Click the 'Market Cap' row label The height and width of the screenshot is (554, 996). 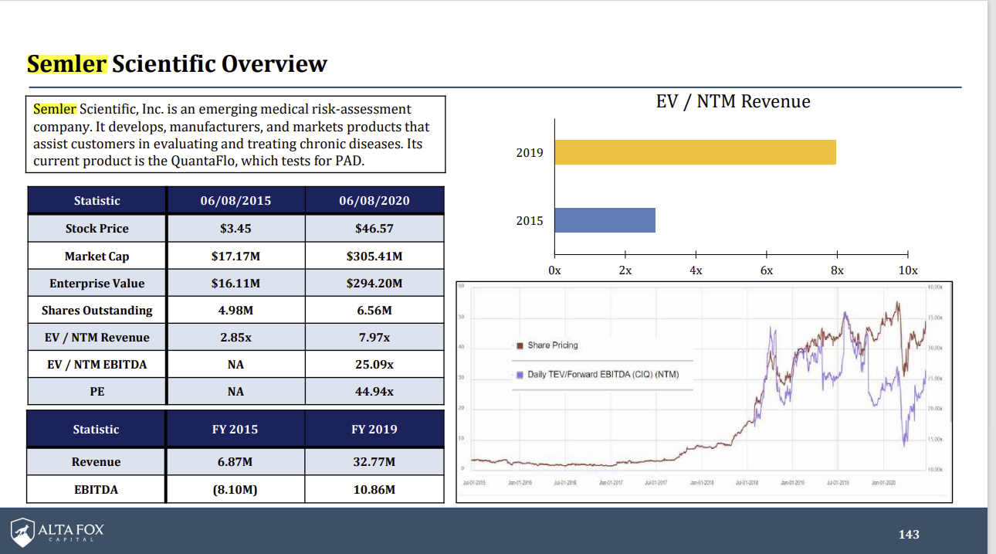97,256
